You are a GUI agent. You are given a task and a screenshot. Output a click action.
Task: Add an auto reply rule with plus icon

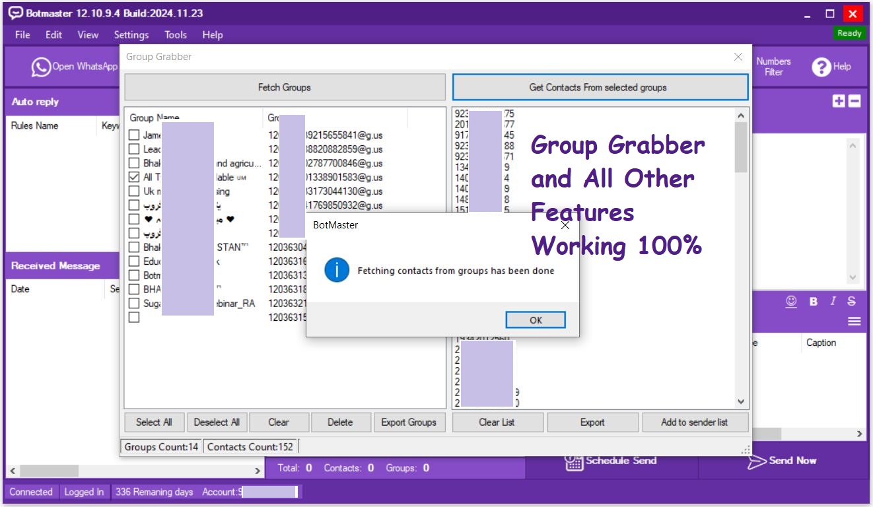(839, 101)
